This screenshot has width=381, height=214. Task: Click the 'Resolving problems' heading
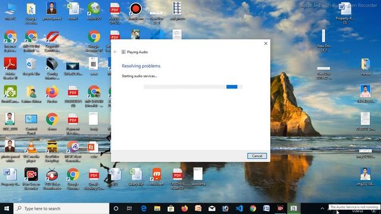141,66
